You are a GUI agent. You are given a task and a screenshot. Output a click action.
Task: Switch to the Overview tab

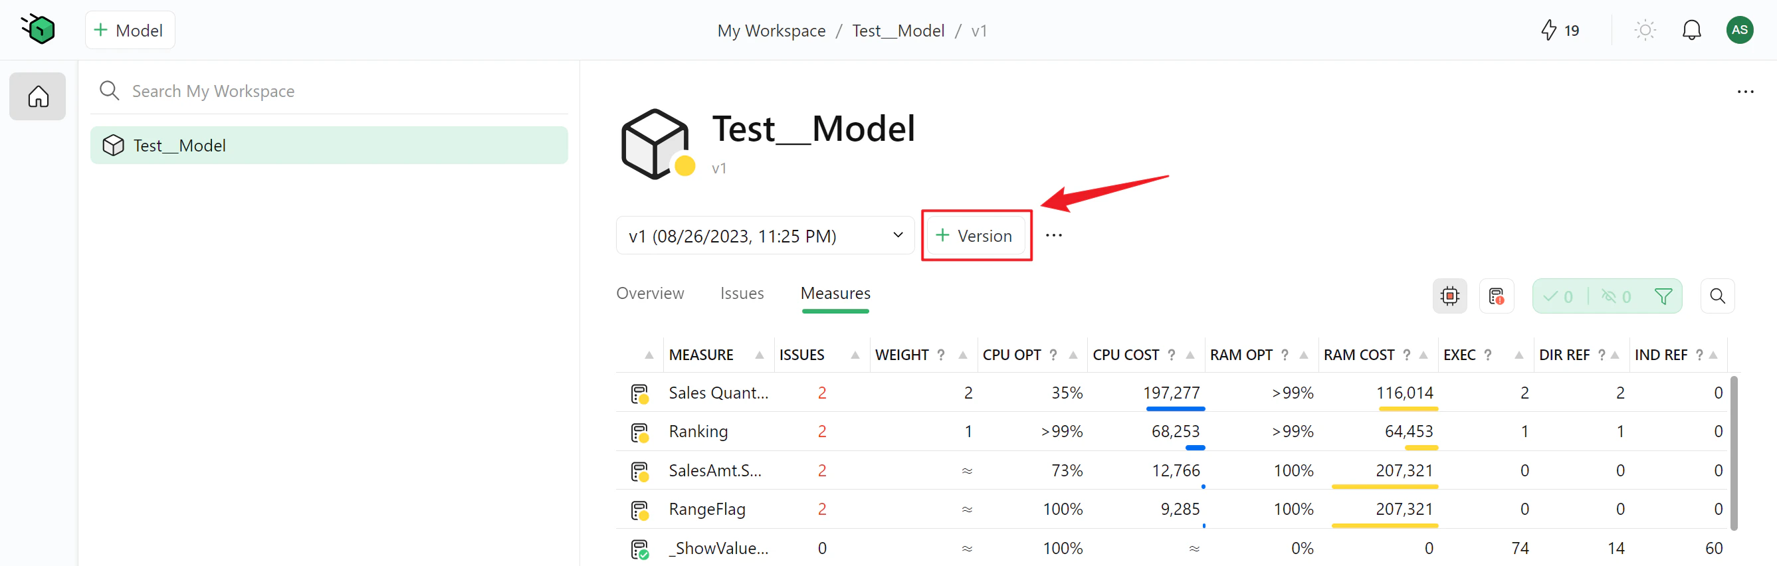click(650, 293)
